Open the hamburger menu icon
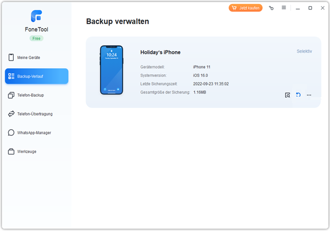Viewport: 330px width, 231px height. pos(284,8)
